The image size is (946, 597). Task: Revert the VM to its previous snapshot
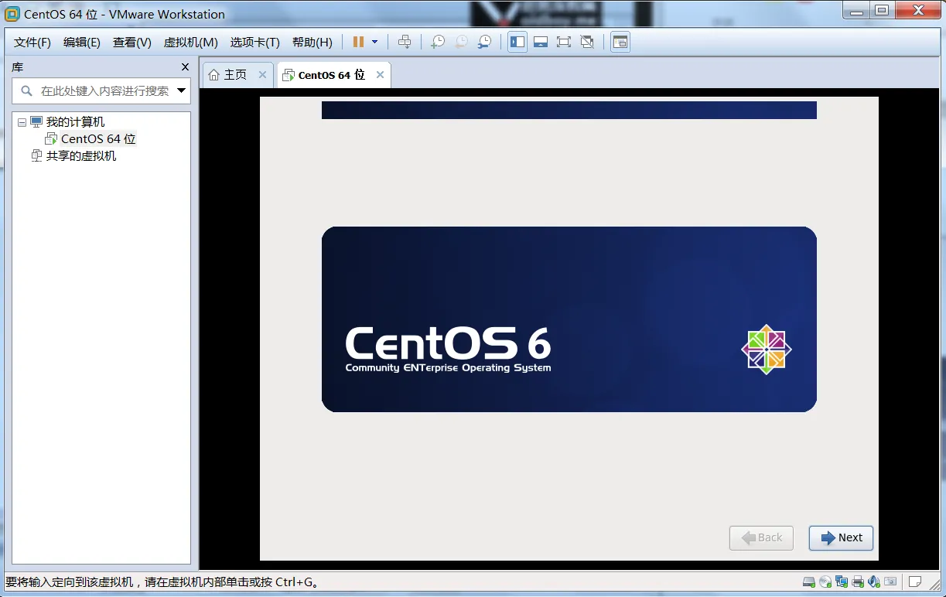click(x=461, y=42)
